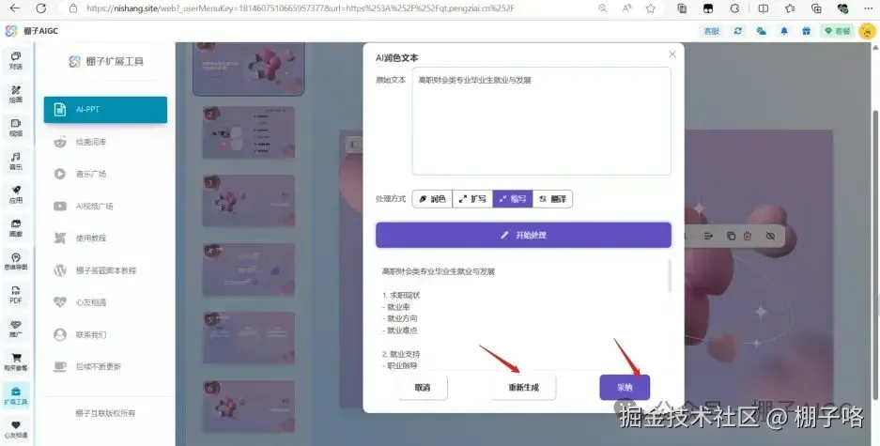Open the 扩展工具 briefcase sidebar item
This screenshot has width=880, height=446.
tap(16, 395)
